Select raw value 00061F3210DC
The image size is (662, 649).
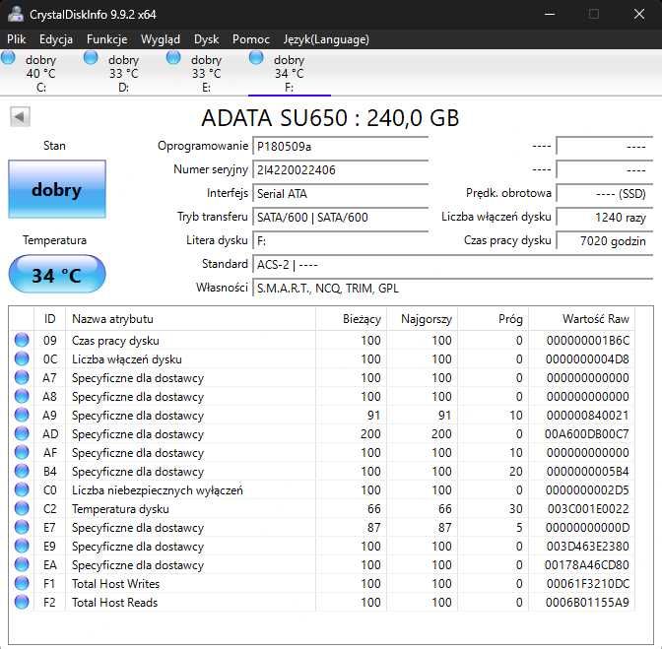click(x=588, y=584)
